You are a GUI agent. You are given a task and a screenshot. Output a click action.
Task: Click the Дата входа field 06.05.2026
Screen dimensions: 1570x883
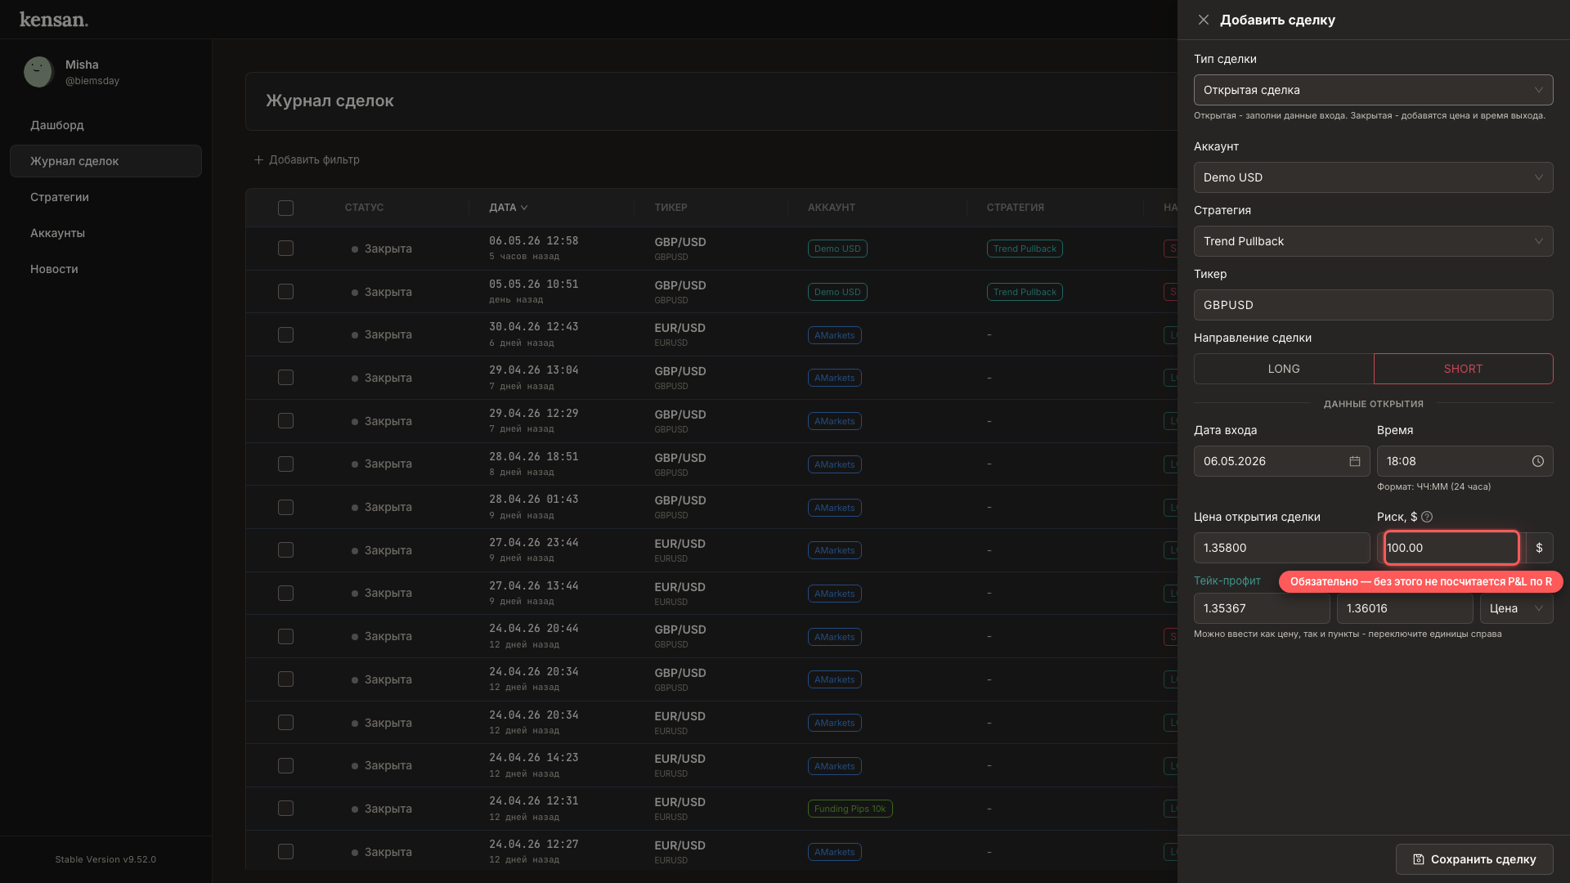pos(1281,461)
